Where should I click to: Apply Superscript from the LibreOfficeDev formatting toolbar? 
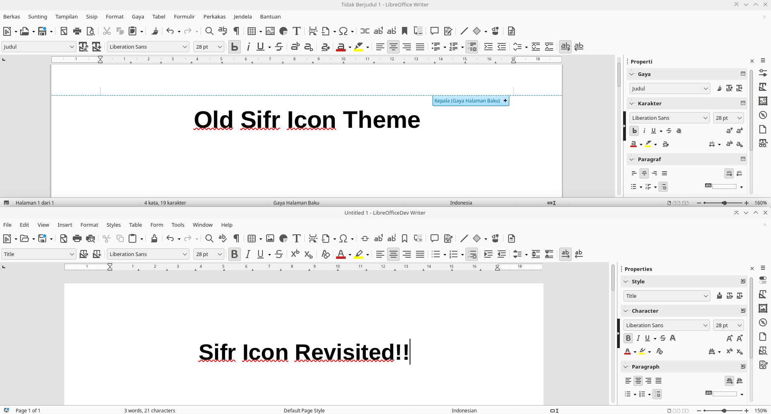pyautogui.click(x=295, y=254)
